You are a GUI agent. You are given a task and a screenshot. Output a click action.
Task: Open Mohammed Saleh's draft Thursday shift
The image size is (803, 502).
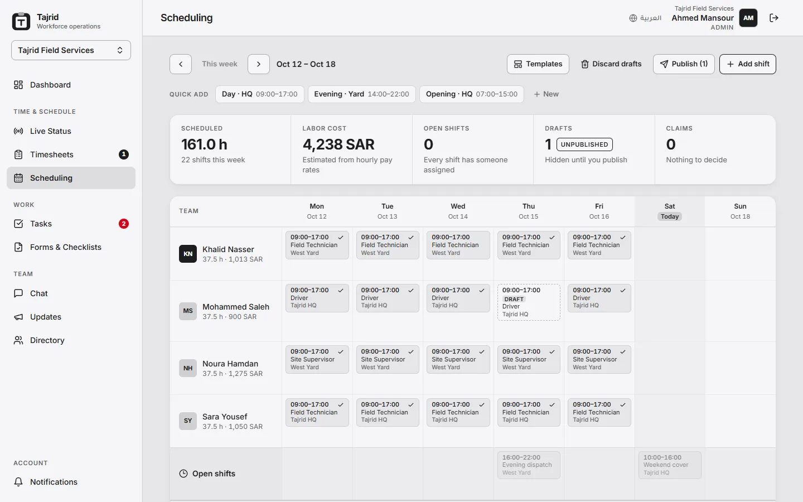tap(529, 302)
